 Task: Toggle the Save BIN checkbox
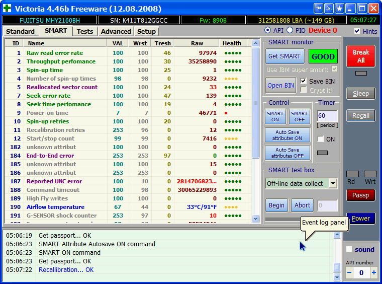click(x=303, y=81)
